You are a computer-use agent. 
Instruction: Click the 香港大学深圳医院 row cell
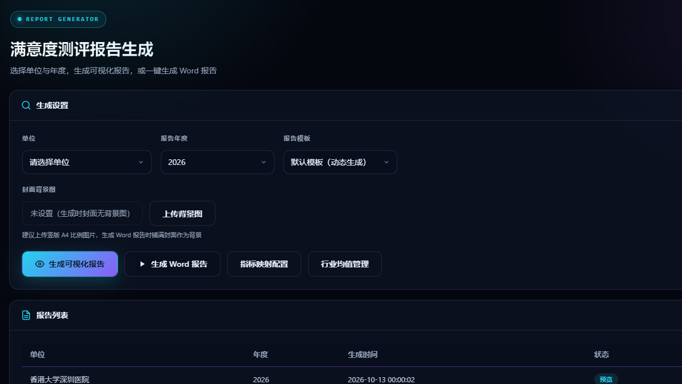[60, 379]
